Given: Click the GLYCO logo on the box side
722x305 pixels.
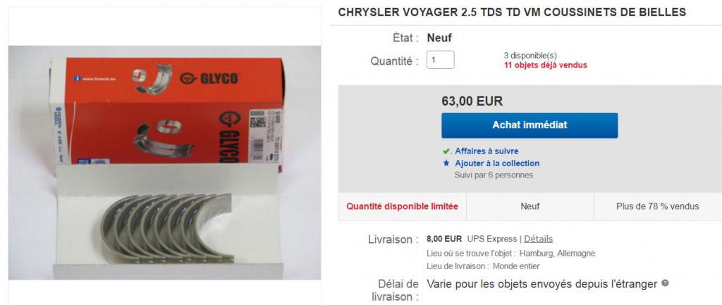Looking at the screenshot, I should 226,137.
